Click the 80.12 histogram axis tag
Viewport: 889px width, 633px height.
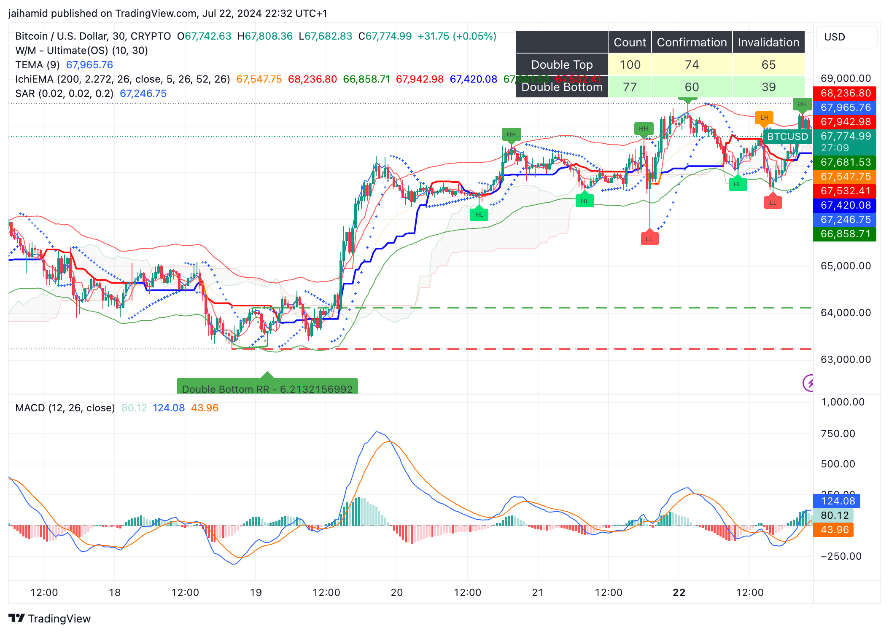tap(834, 515)
